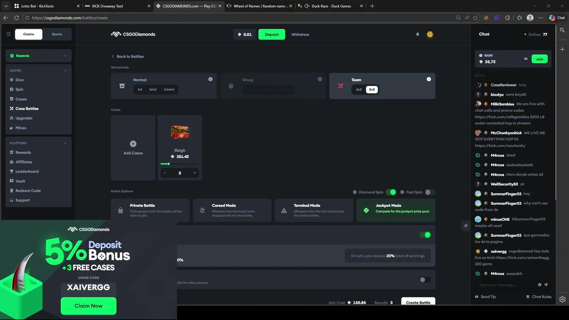Open the emoji picker in chat
Viewport: 569px width, 320px height.
pos(540,285)
